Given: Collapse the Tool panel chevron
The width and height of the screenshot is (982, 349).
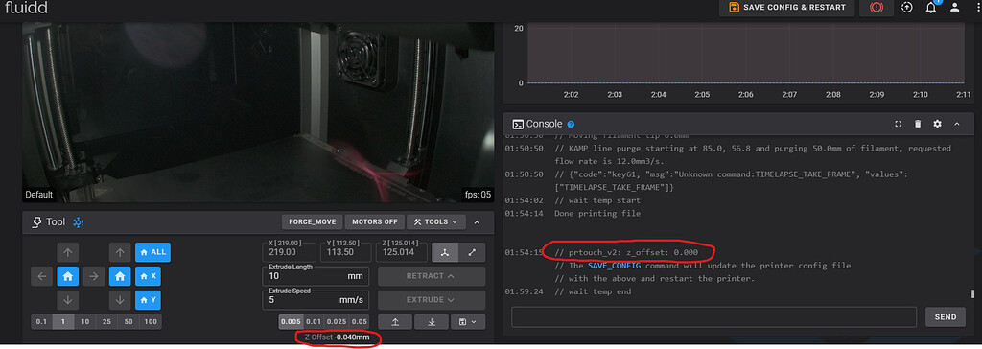Looking at the screenshot, I should click(x=478, y=221).
